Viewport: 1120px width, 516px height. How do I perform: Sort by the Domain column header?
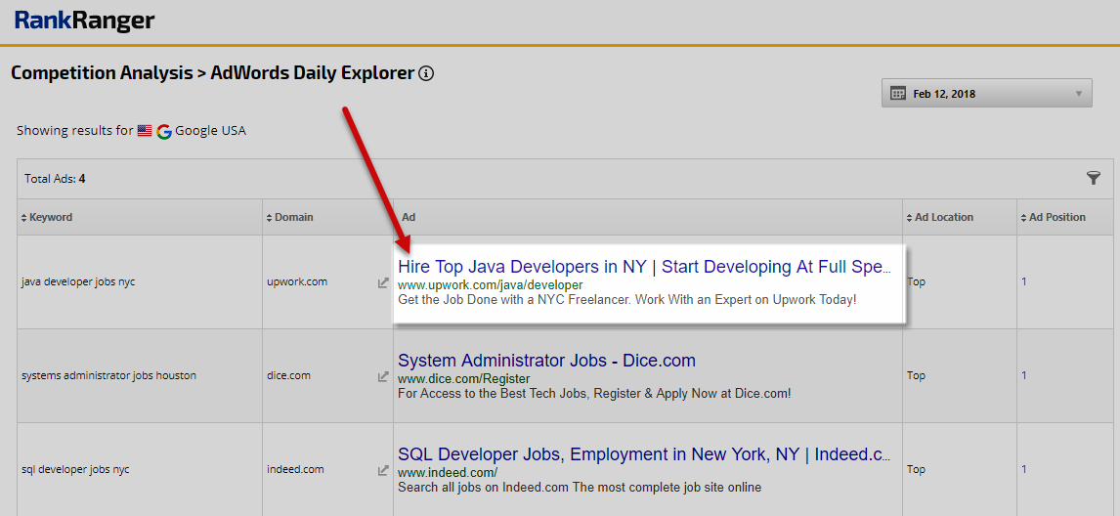(x=293, y=217)
